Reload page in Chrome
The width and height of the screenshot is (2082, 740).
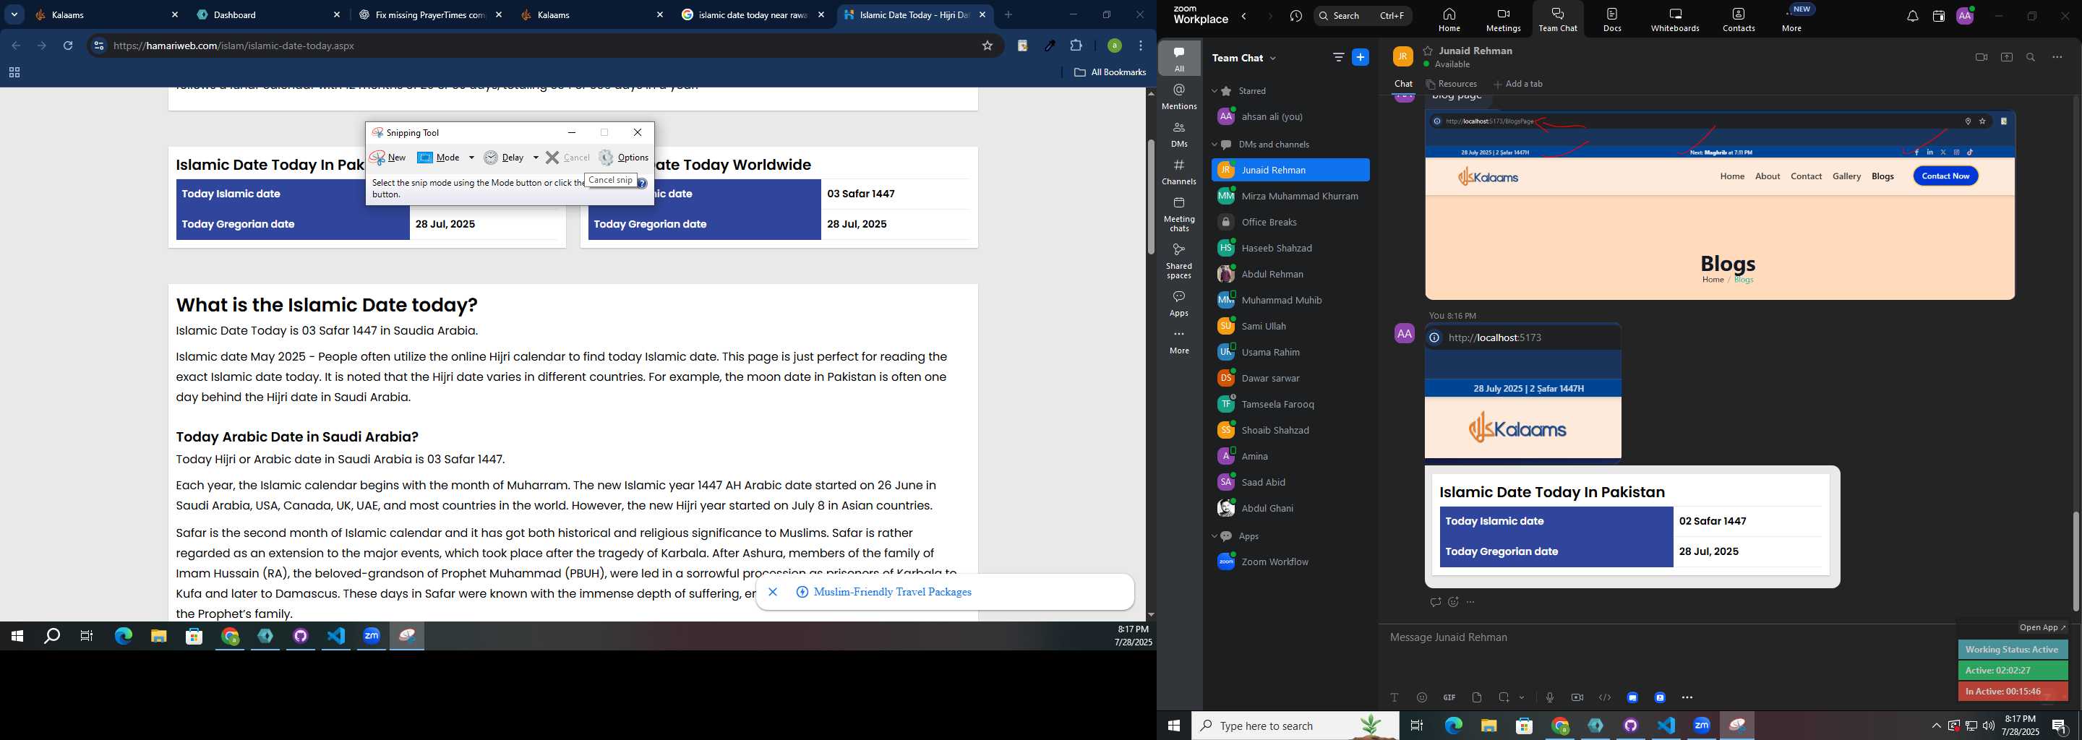(x=69, y=46)
